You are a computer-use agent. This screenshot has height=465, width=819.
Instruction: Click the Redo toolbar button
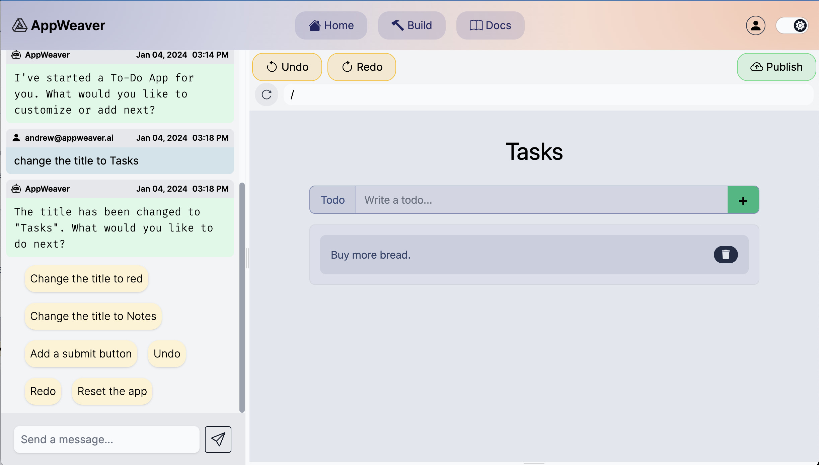(x=362, y=67)
